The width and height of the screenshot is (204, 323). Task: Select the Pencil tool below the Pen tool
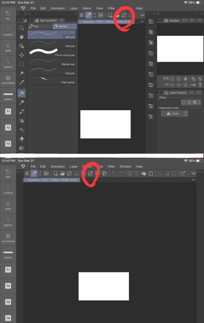click(21, 102)
